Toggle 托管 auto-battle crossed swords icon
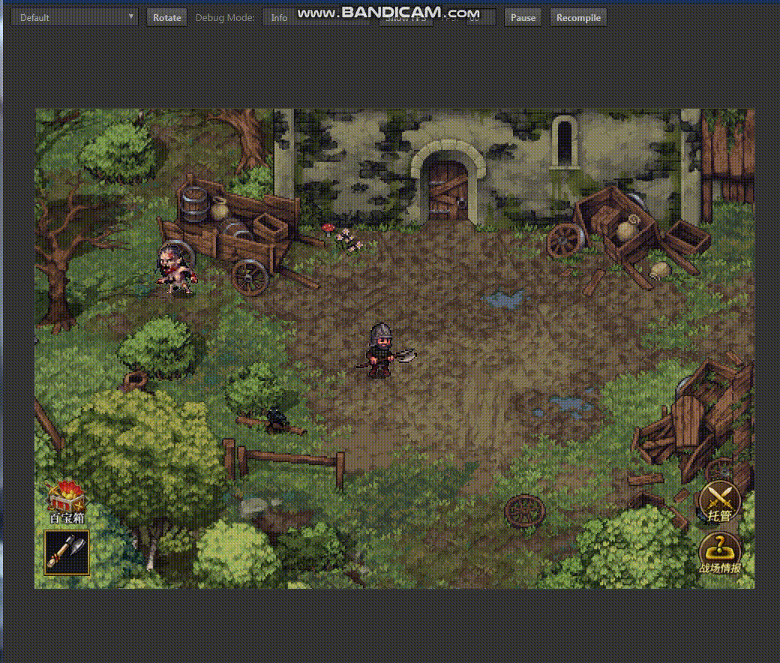 tap(720, 502)
